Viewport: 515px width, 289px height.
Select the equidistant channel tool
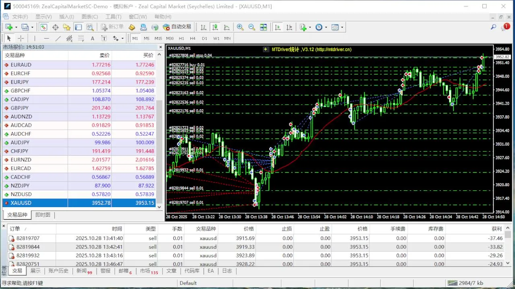(69, 38)
